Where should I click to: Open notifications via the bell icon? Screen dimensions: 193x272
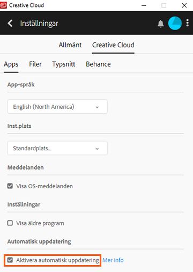pyautogui.click(x=161, y=24)
